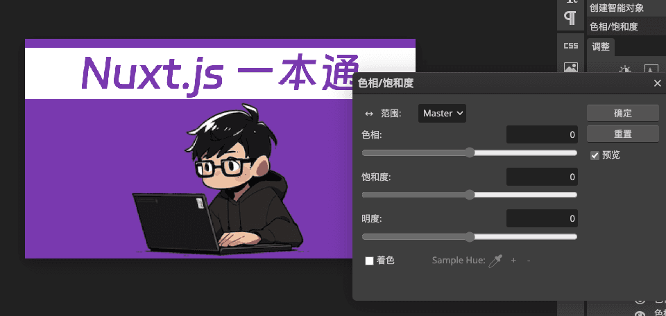
Task: Click the 色相: label
Action: 372,135
